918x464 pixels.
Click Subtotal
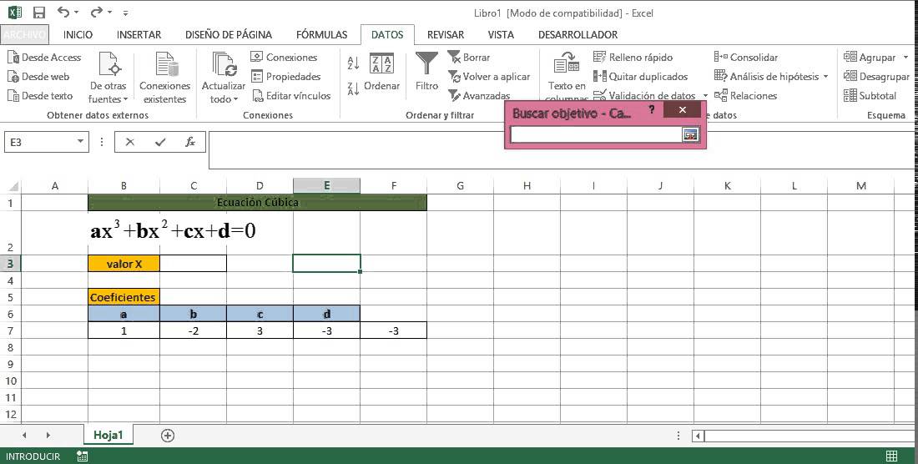point(870,96)
